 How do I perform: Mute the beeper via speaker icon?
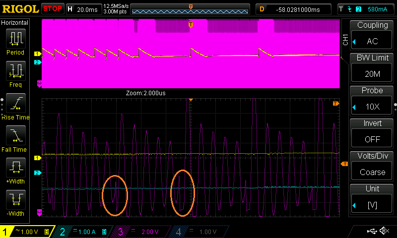384,231
